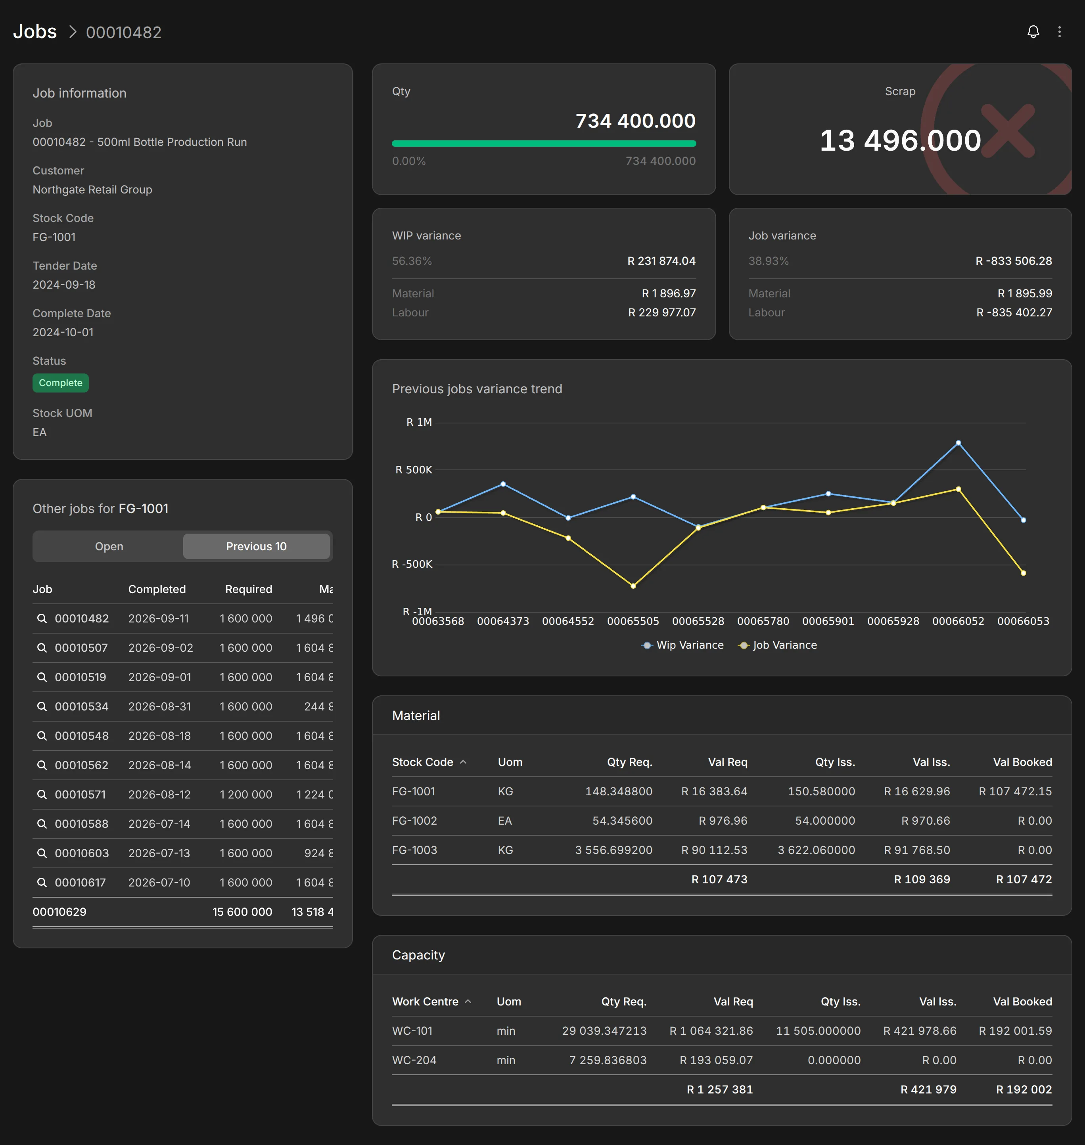Screen dimensions: 1085x1145
Task: Click the magnifier icon for job 00010571
Action: 42,795
